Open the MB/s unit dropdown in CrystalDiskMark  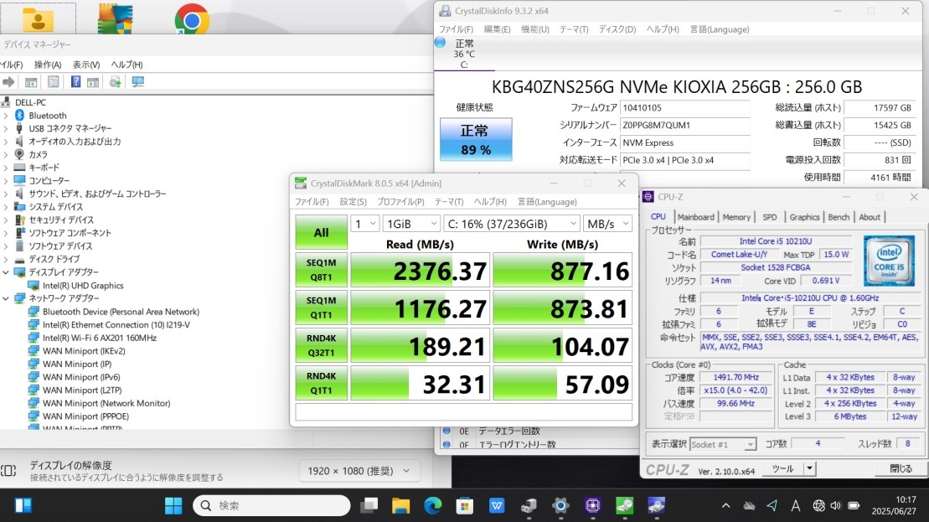(x=608, y=224)
